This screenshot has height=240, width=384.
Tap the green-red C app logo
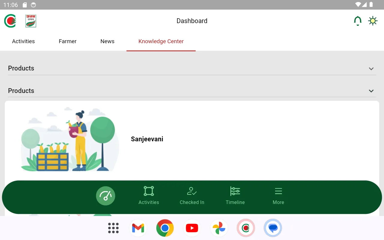[x=10, y=21]
